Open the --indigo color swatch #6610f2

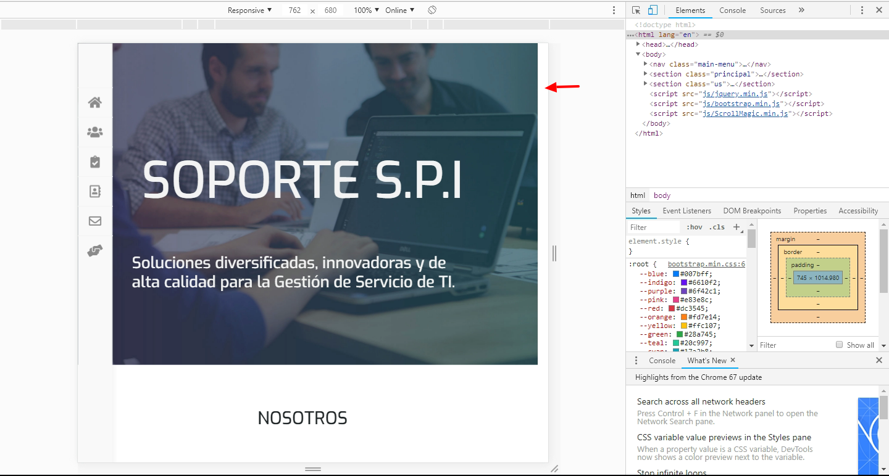point(683,282)
